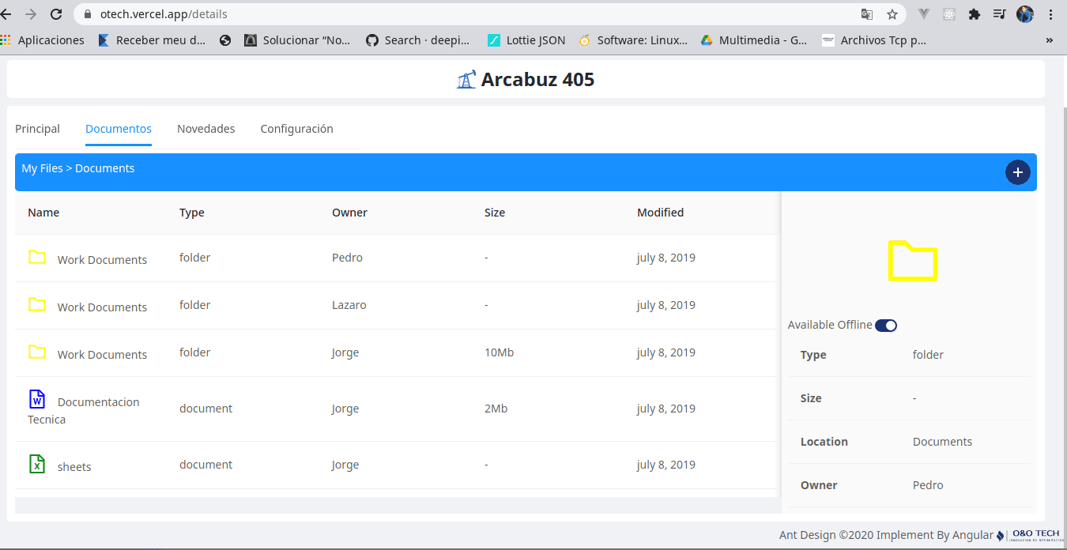The image size is (1067, 550).
Task: Open the Search · deepi… GitHub bookmark
Action: click(418, 40)
